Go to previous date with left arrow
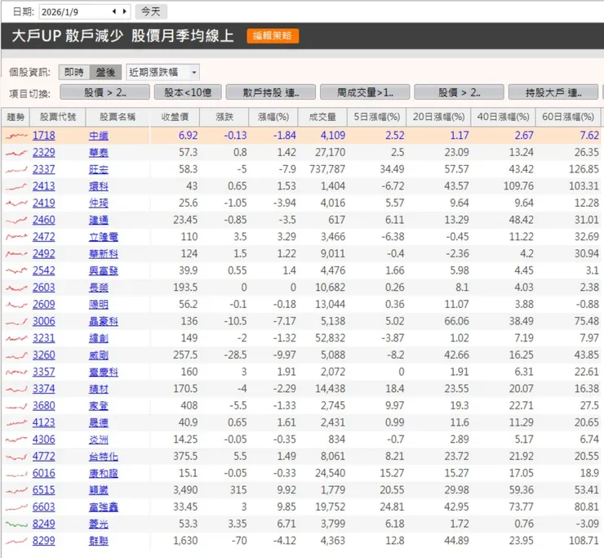The height and width of the screenshot is (558, 604). [x=114, y=11]
